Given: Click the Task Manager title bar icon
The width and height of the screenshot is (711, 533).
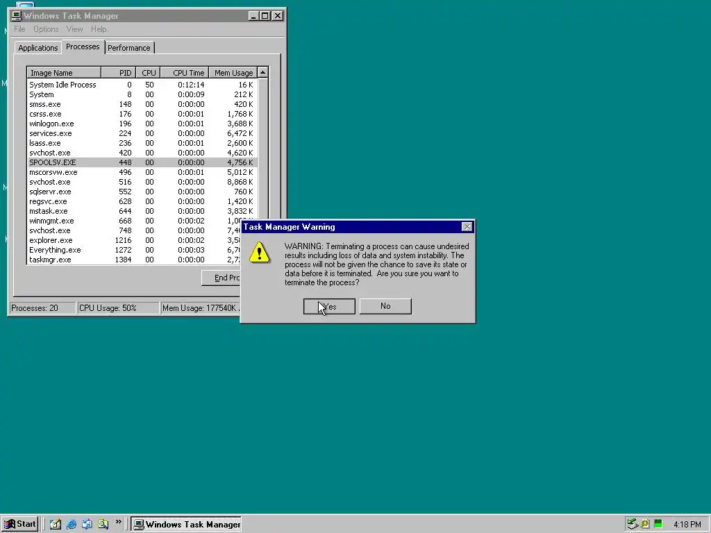Looking at the screenshot, I should 17,16.
